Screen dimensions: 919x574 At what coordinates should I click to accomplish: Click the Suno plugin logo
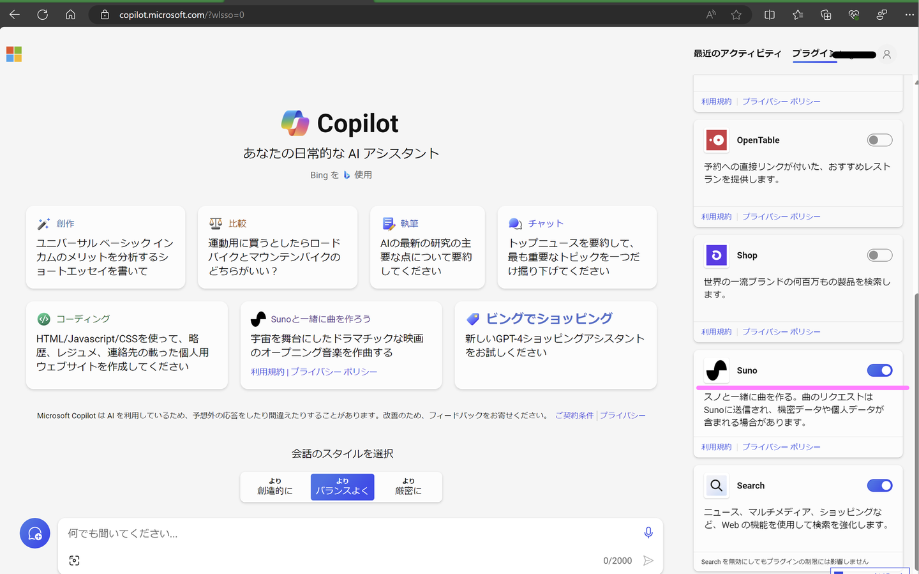tap(717, 370)
